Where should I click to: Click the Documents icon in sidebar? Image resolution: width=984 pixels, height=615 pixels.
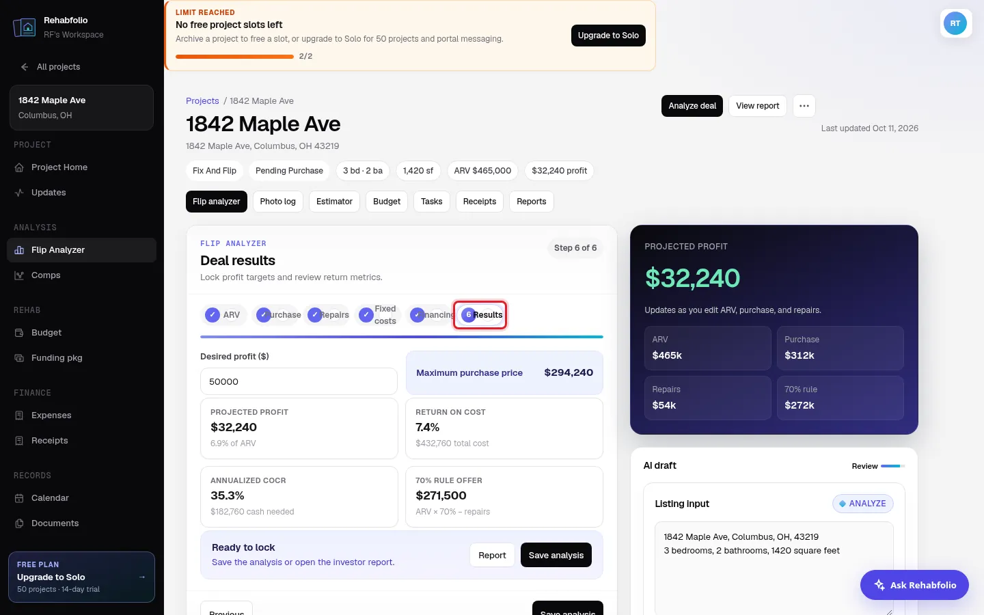[x=19, y=523]
